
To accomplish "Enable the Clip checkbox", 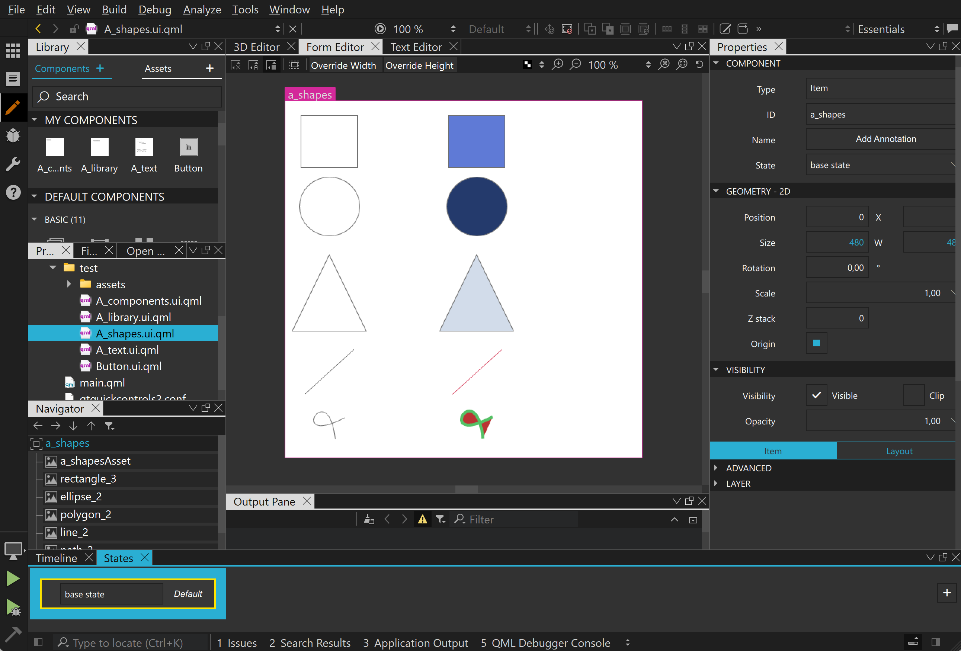I will 913,395.
